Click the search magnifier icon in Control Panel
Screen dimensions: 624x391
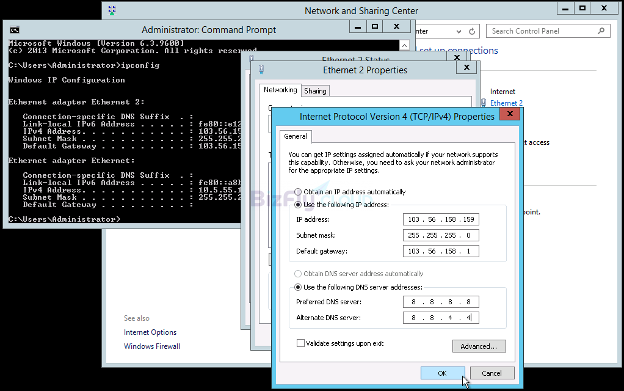[601, 31]
